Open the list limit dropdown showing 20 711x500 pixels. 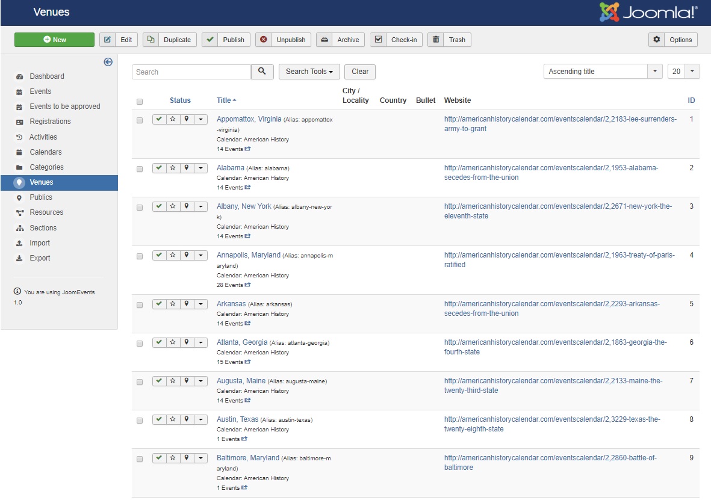pos(683,72)
